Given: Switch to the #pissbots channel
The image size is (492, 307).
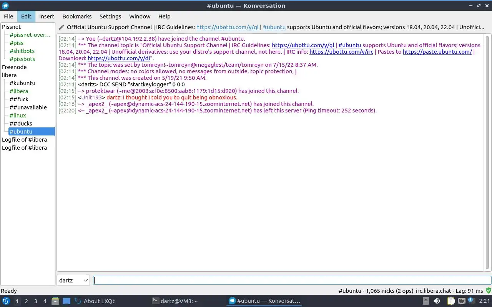Looking at the screenshot, I should (22, 59).
